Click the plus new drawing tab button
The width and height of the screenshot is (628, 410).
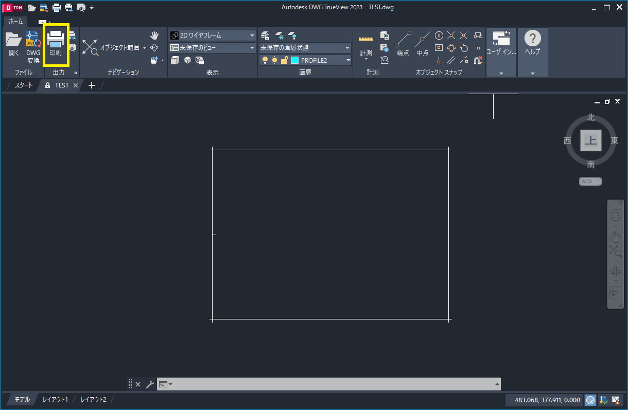pyautogui.click(x=92, y=85)
